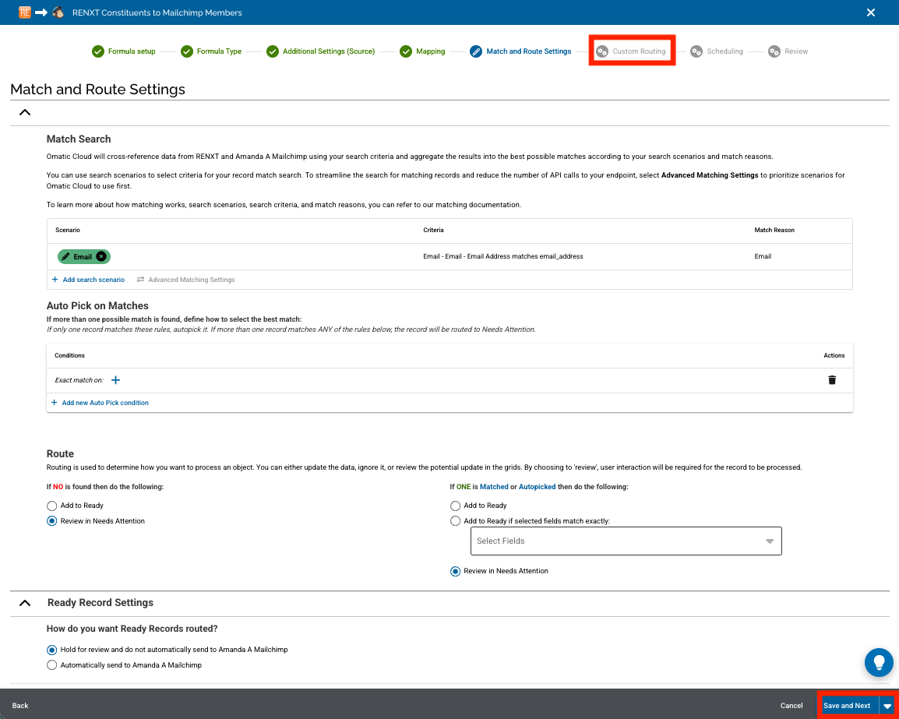
Task: Click the green checkmark beside Formula Type
Action: [x=187, y=51]
